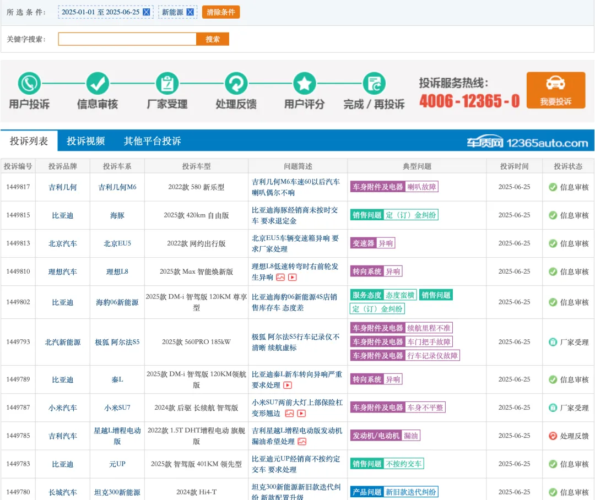Click the 清除条件 button
Viewport: 595px width, 500px height.
click(220, 12)
